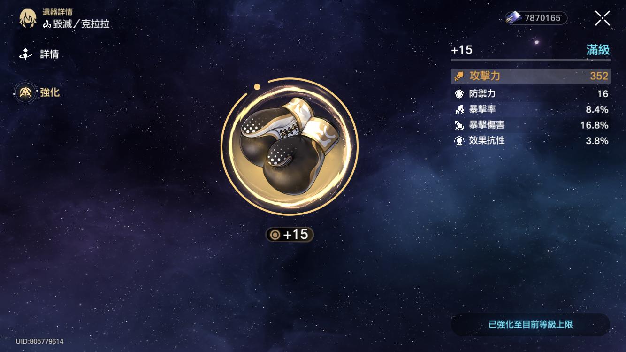
Task: Click the 效果抗性 stat icon
Action: point(459,140)
